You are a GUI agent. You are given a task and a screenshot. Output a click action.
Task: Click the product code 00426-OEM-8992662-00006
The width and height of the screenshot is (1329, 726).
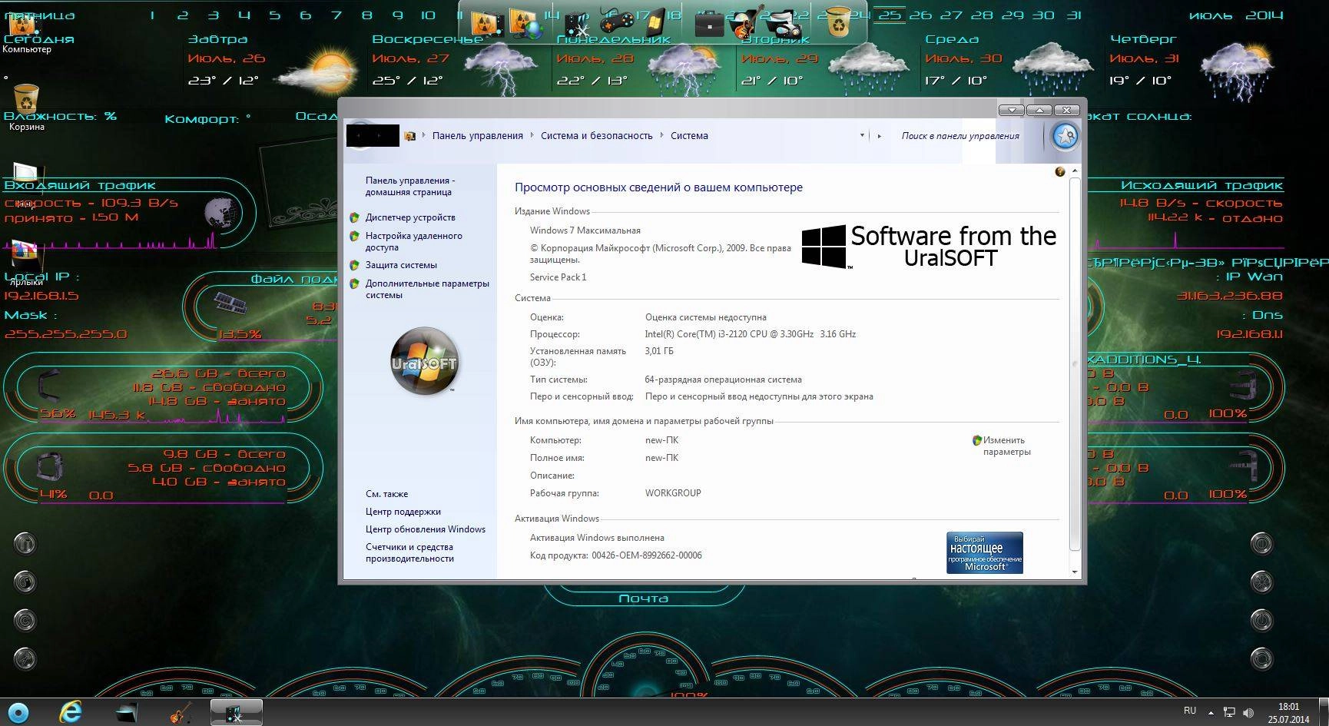[x=647, y=555]
